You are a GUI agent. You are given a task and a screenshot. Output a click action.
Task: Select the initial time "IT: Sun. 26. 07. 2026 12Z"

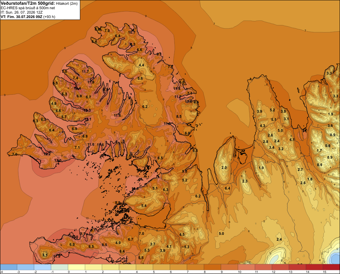coord(22,12)
